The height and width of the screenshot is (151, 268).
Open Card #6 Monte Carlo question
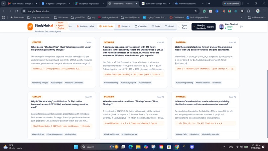point(202,103)
